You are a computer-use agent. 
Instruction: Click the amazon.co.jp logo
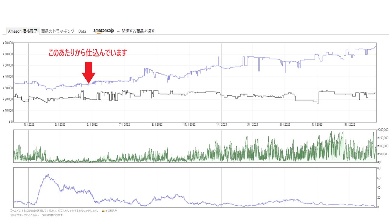pyautogui.click(x=104, y=31)
